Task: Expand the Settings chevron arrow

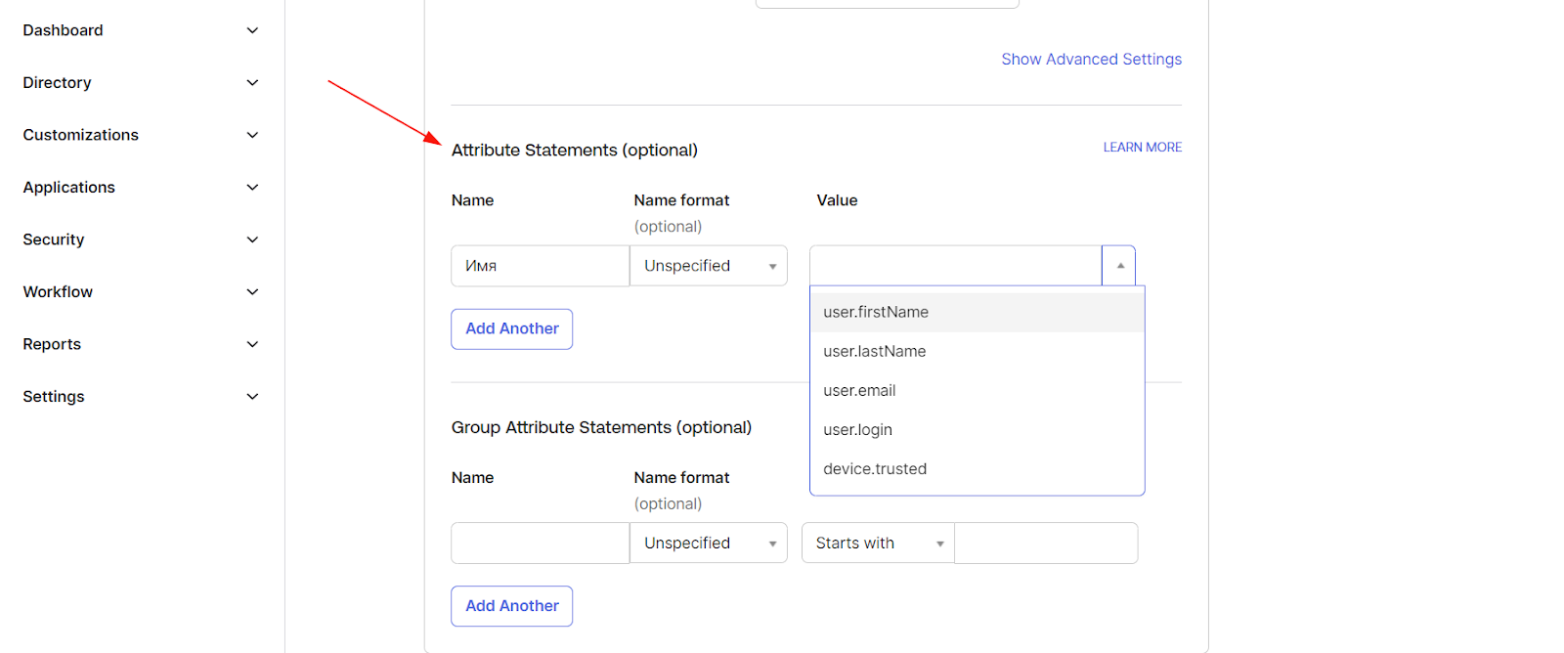Action: pos(252,397)
